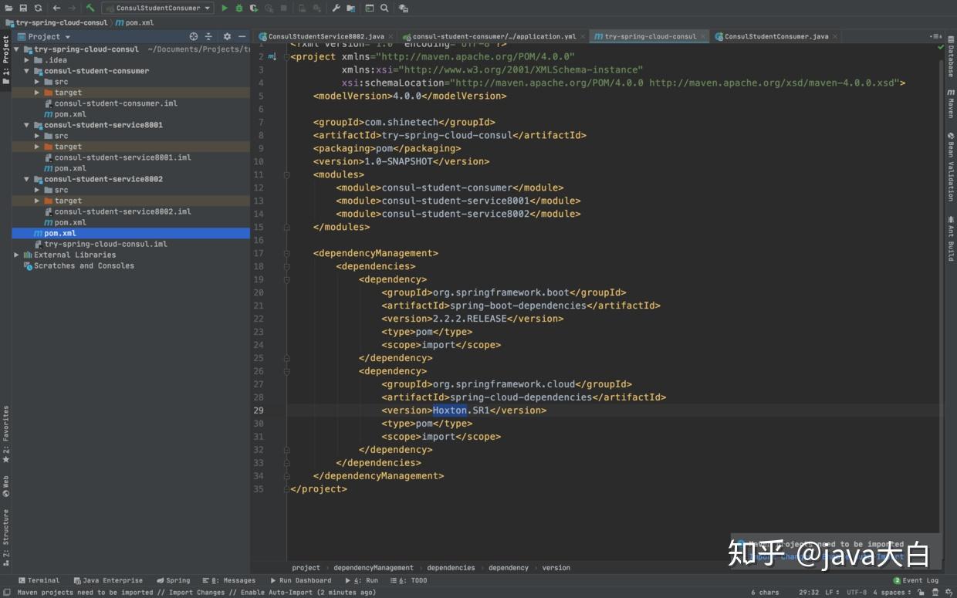Locate current file with crosshair icon
Viewport: 957px width, 598px height.
pyautogui.click(x=194, y=36)
